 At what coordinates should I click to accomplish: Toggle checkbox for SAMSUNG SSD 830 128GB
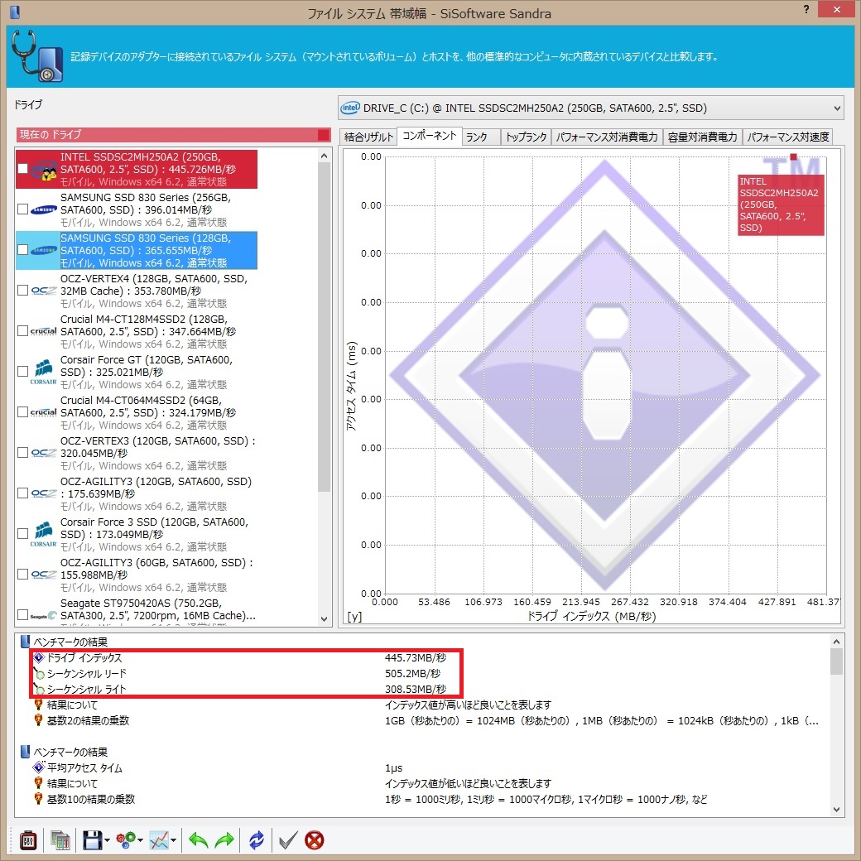click(x=22, y=250)
